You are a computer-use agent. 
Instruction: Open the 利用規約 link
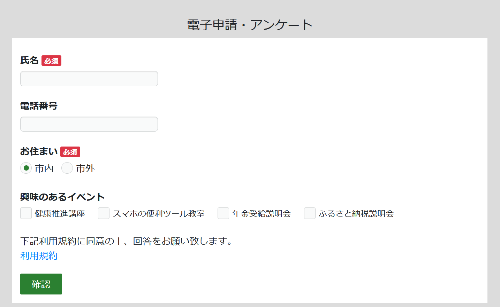pos(39,256)
